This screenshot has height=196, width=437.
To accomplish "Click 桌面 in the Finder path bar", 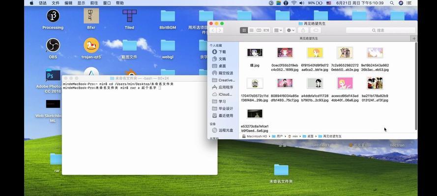I will pyautogui.click(x=308, y=136).
